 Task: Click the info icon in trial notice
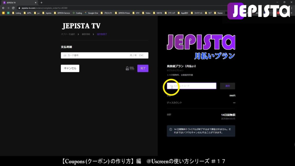[x=171, y=129]
